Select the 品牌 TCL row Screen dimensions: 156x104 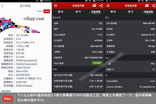[78, 23]
